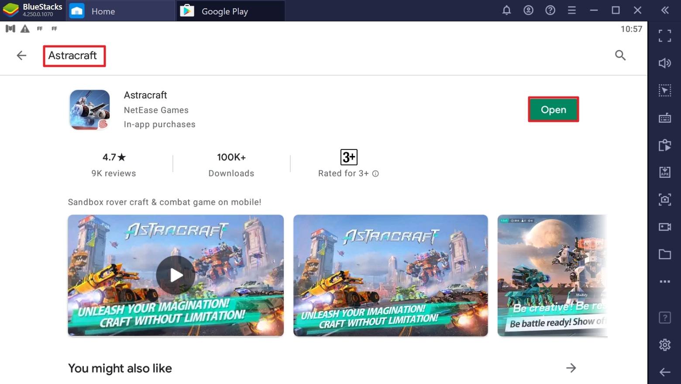Click the You might also like heading

(120, 368)
